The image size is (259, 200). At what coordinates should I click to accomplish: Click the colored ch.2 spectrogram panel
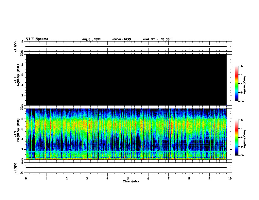point(126,134)
